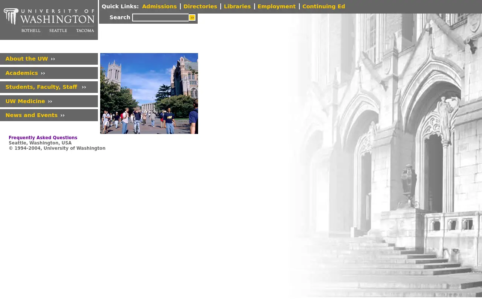Click the Quick Links label
The image size is (482, 301).
coord(120,6)
